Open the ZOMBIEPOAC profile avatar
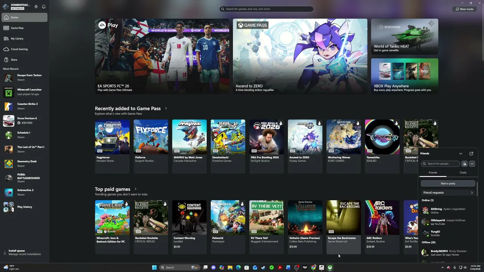484x272 pixels. 6,6
